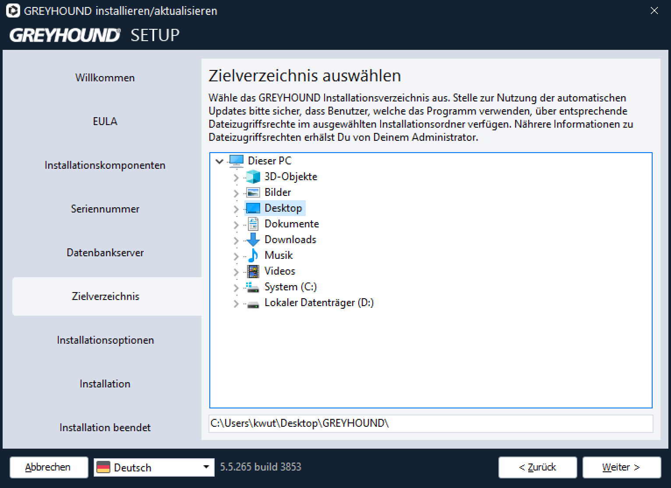Expand the Downloads folder node

click(x=236, y=240)
